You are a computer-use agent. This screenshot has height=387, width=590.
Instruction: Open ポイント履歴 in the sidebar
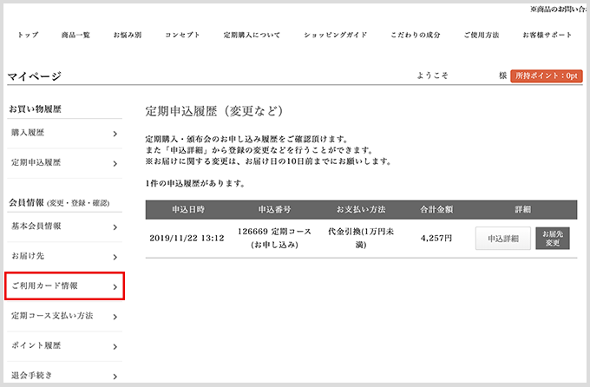64,346
